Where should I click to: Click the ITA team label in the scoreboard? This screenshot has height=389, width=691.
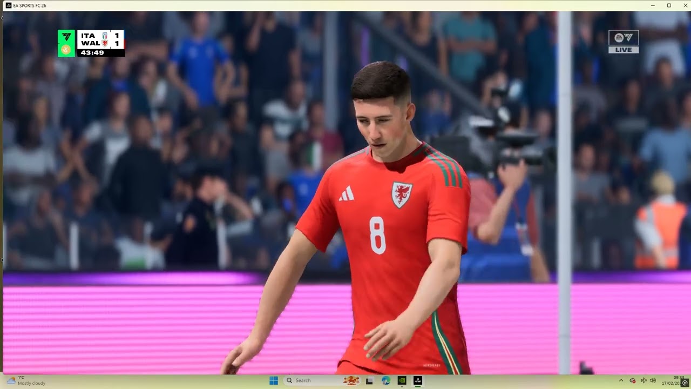pos(88,36)
